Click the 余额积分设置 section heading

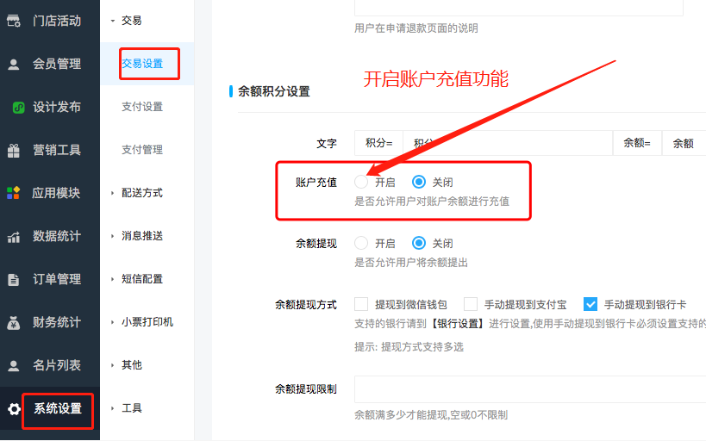(x=274, y=92)
